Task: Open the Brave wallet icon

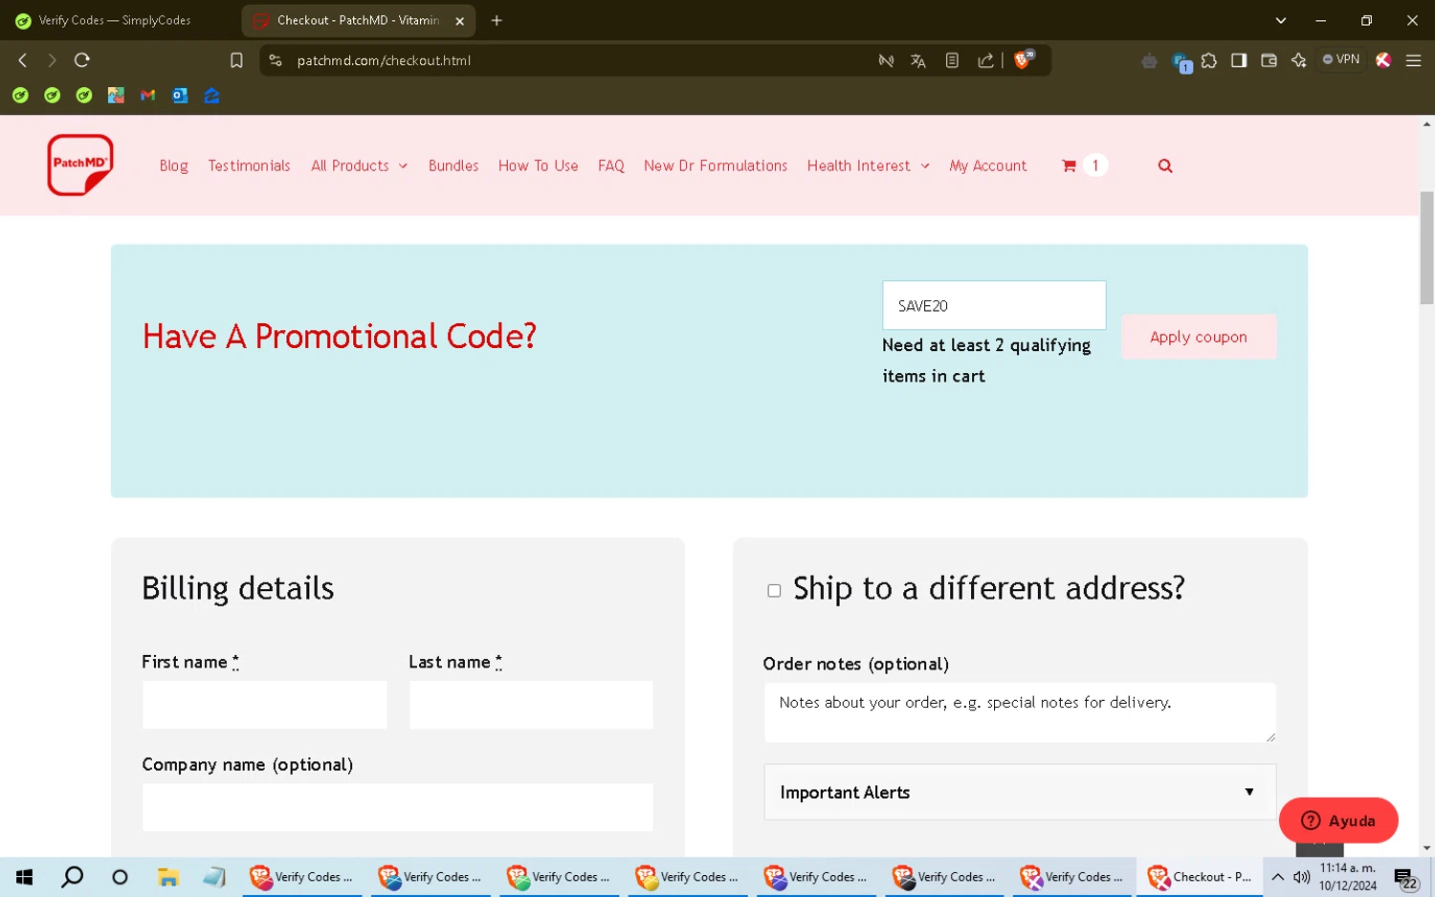Action: point(1269,60)
